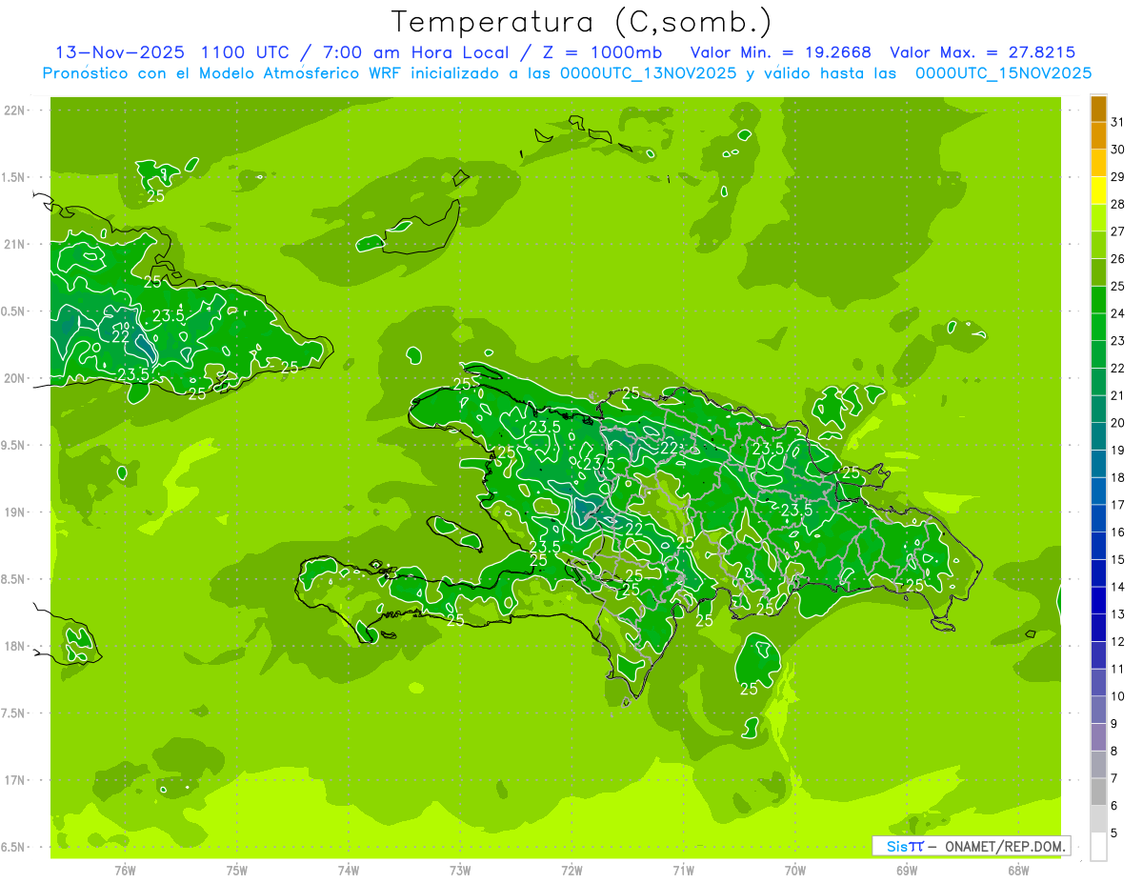Click the '18N' latitude axis label
The image size is (1143, 883).
[15, 646]
